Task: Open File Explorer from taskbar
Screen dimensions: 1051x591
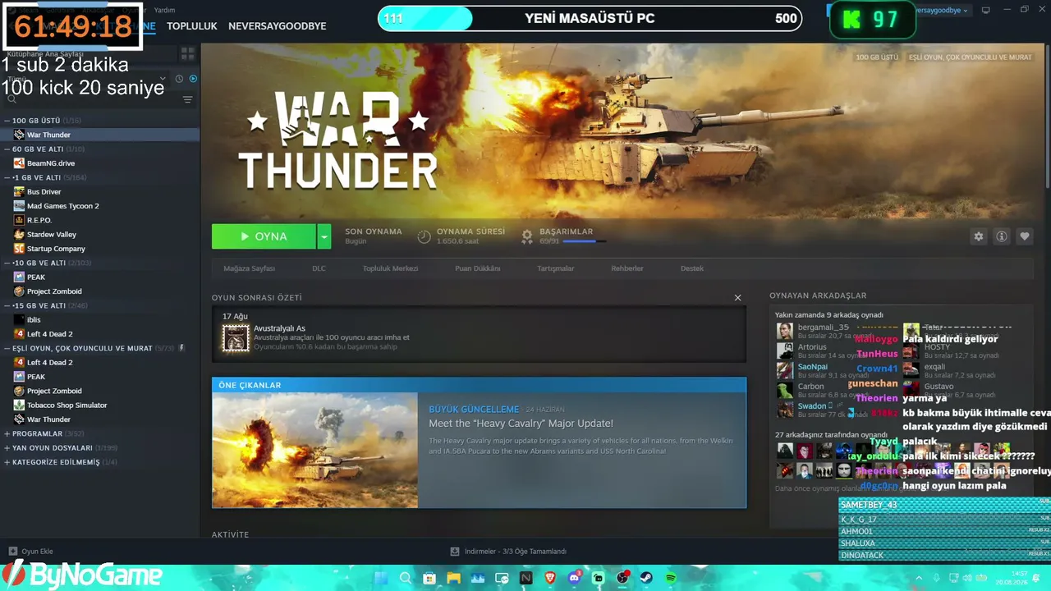Action: click(453, 578)
